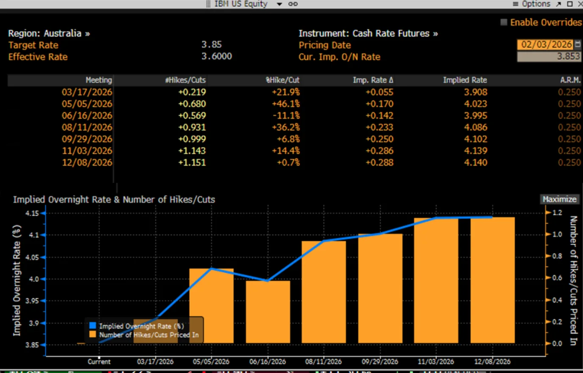Click the Implied Rate column header
Image resolution: width=583 pixels, height=373 pixels.
coord(465,80)
